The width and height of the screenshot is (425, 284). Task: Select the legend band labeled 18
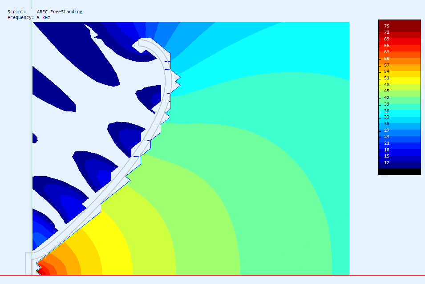pos(400,152)
